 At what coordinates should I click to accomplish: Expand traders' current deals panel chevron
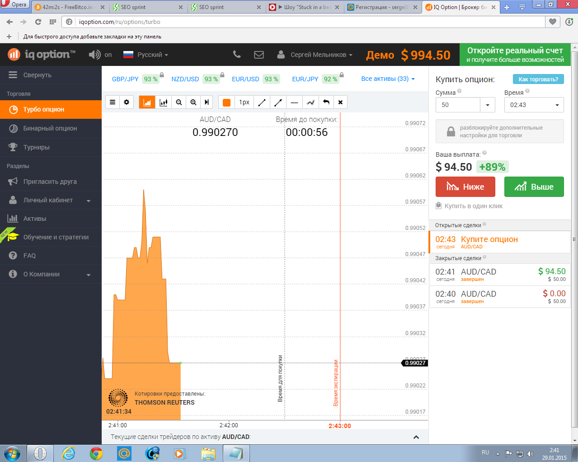[x=416, y=437]
